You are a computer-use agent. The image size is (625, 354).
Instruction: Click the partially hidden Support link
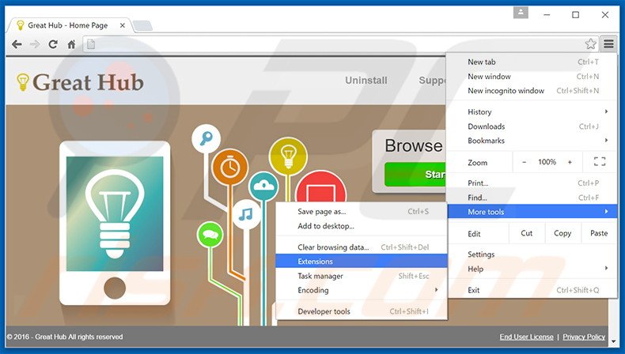click(432, 81)
